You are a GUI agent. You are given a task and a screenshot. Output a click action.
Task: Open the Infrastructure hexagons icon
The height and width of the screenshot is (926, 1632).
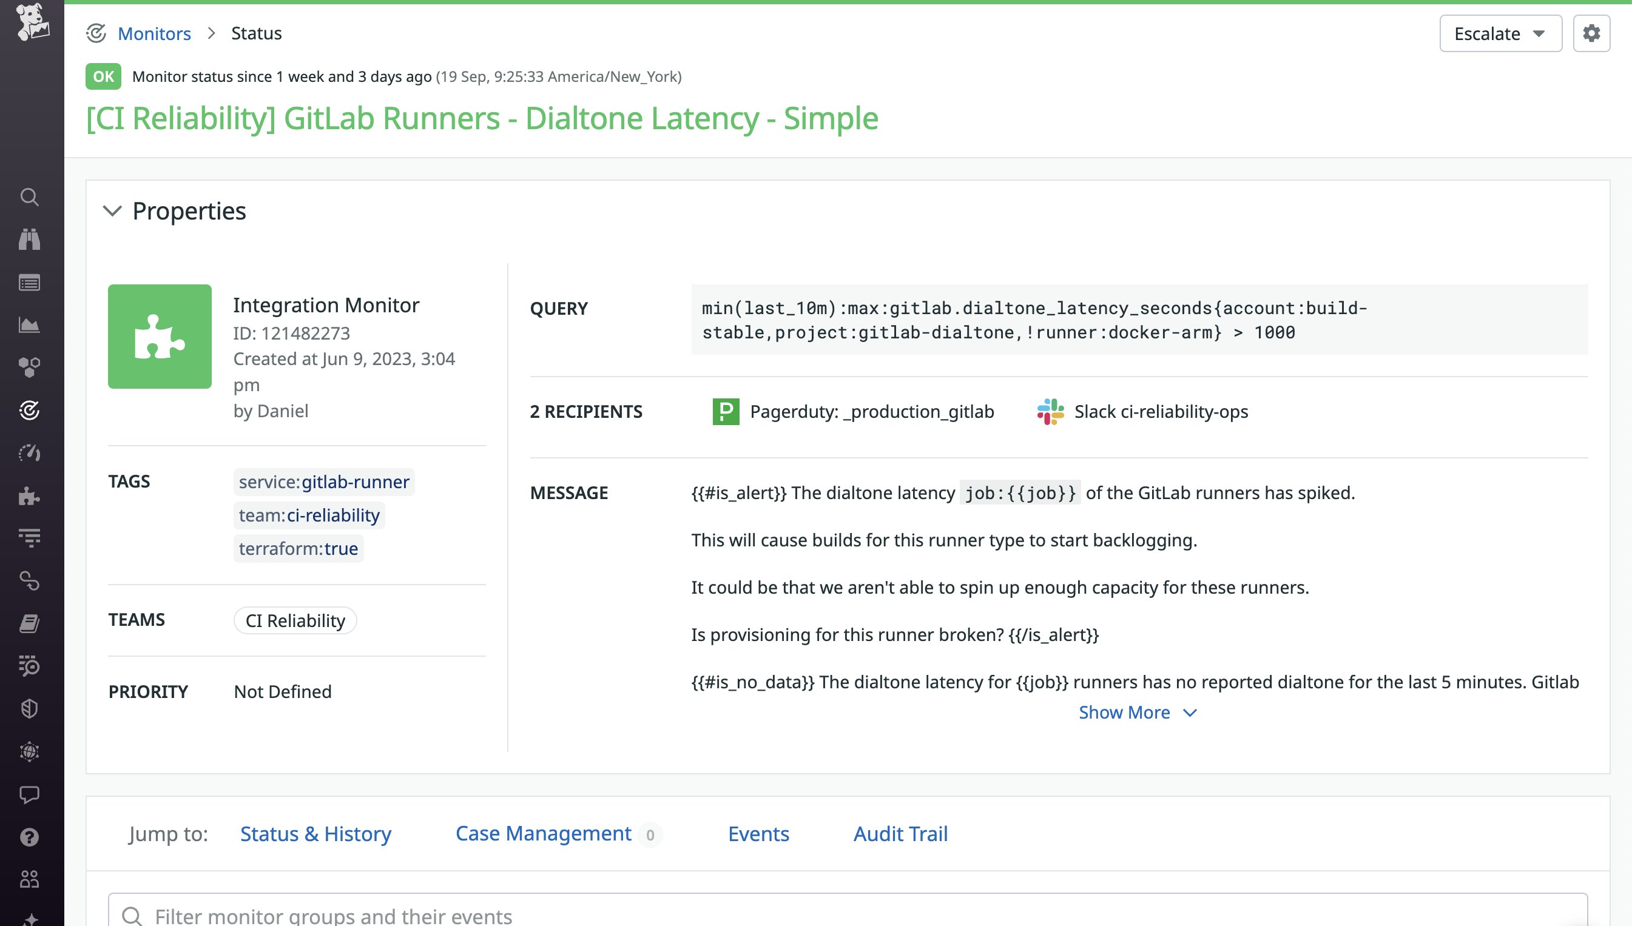30,366
